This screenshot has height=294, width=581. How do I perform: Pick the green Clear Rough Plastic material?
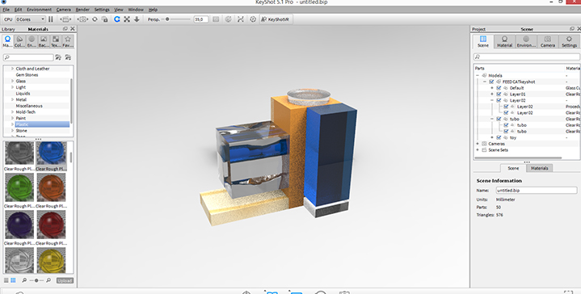coord(19,187)
